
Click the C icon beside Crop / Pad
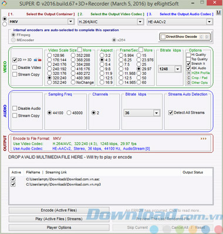[x=188, y=78]
